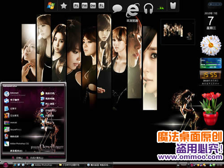Open Adobe Photoshop CS2 from the start menu

pyautogui.click(x=17, y=144)
